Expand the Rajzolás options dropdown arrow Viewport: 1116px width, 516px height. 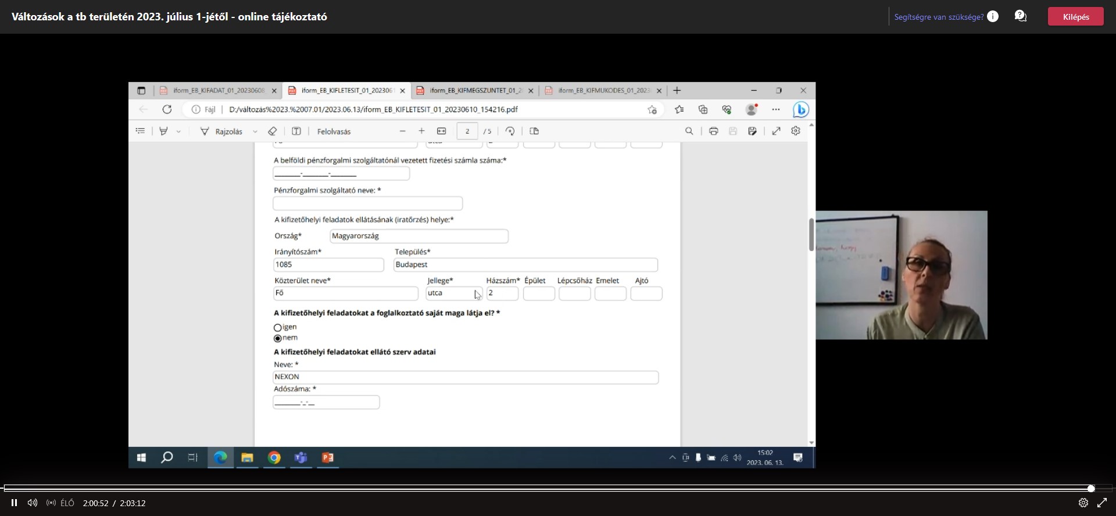[255, 132]
